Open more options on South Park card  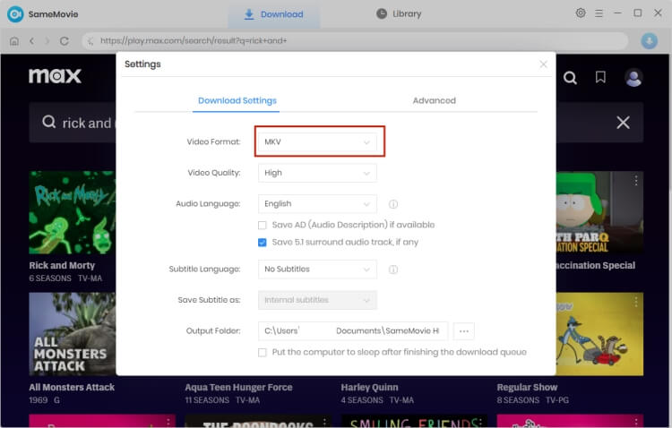point(636,181)
